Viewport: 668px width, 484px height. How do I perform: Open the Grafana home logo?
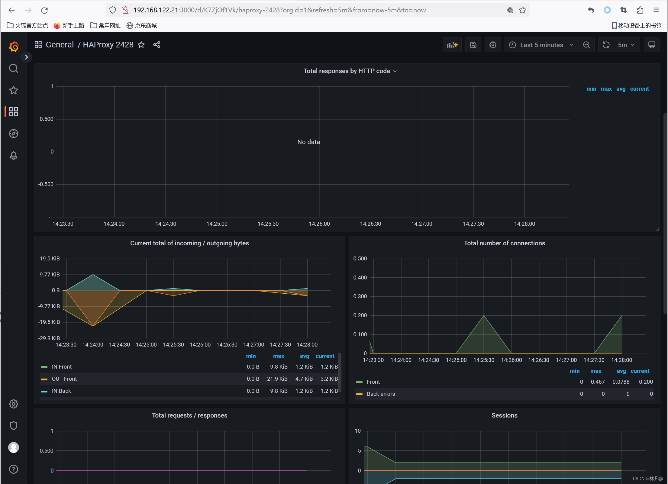pyautogui.click(x=14, y=47)
